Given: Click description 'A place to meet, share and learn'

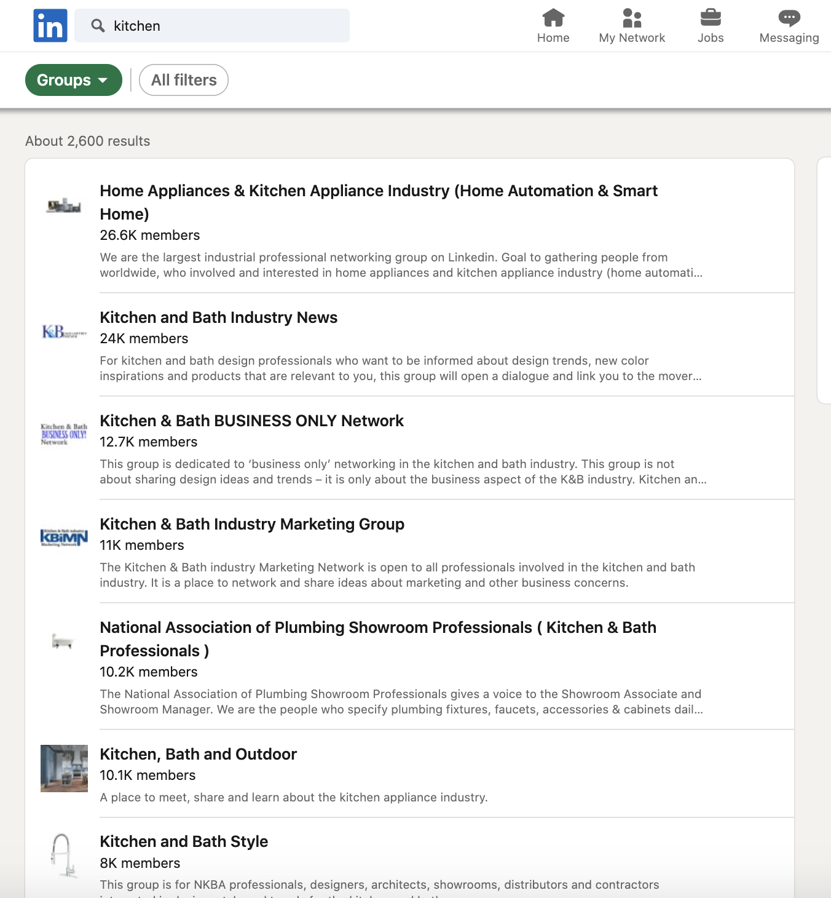Looking at the screenshot, I should pyautogui.click(x=294, y=797).
